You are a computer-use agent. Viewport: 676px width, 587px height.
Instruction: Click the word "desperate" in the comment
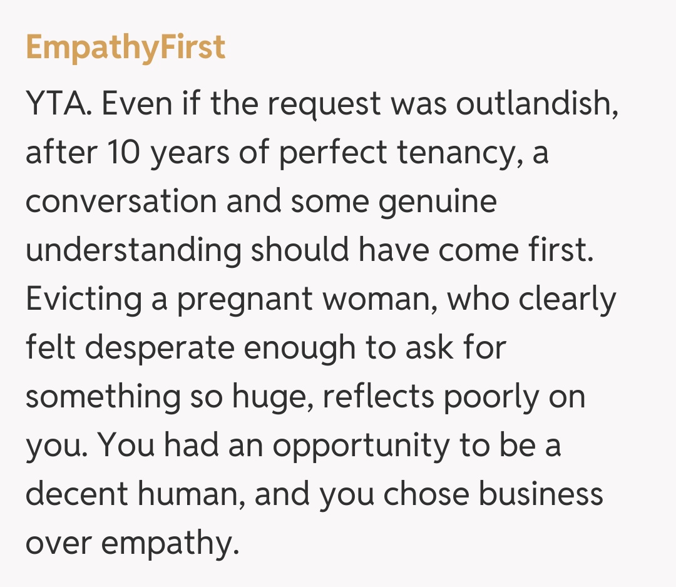click(160, 348)
